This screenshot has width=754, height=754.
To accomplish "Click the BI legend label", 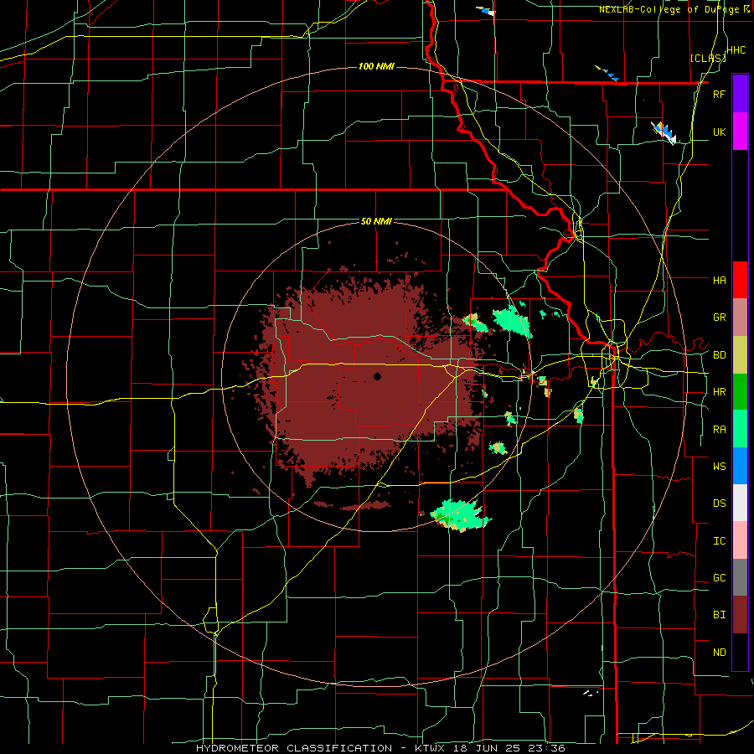I will click(719, 615).
